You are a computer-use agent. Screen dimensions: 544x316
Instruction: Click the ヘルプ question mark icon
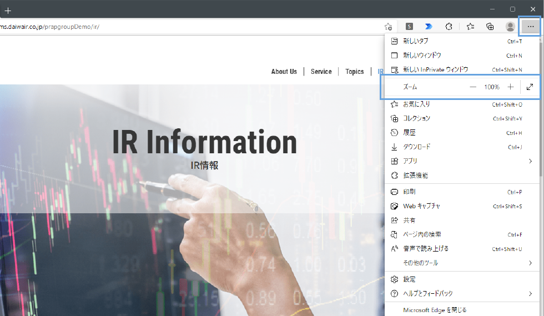click(394, 293)
